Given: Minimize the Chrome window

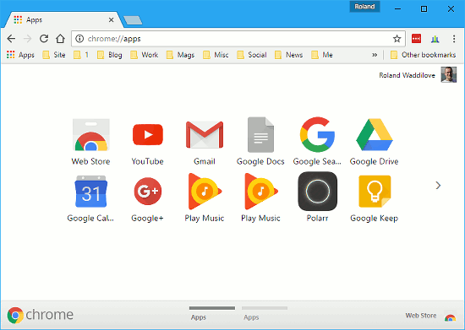Looking at the screenshot, I should (397, 9).
